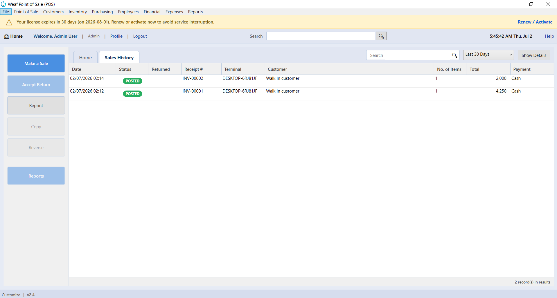Open the Inventory menu
The image size is (557, 298).
point(78,12)
